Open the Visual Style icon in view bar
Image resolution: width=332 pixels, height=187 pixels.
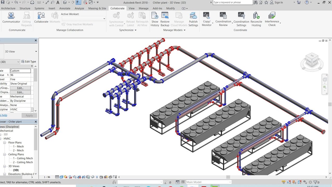(x=61, y=177)
